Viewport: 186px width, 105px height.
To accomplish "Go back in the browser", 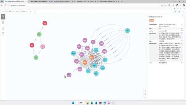I will coord(2,5).
